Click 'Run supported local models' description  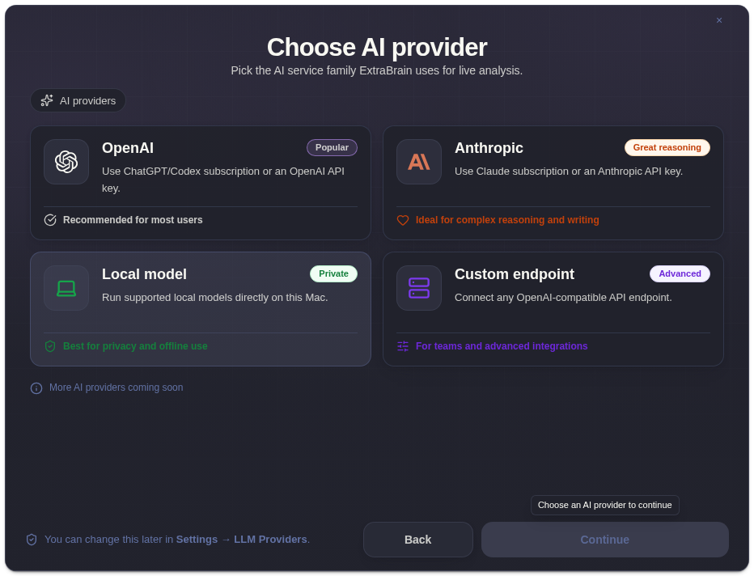(215, 298)
